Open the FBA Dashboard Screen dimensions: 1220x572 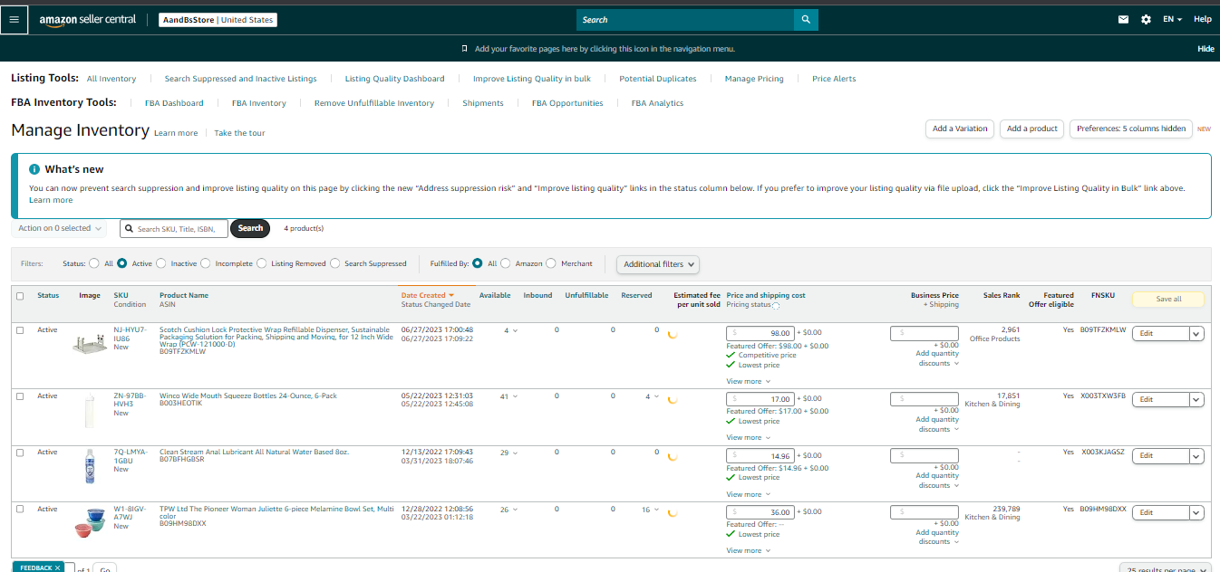pos(174,103)
